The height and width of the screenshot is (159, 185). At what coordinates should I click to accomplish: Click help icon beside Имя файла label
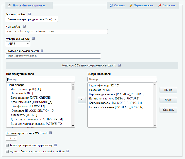pyautogui.click(x=24, y=26)
